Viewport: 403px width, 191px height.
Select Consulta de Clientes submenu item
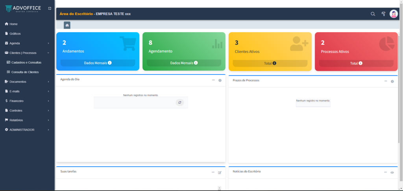click(x=25, y=72)
